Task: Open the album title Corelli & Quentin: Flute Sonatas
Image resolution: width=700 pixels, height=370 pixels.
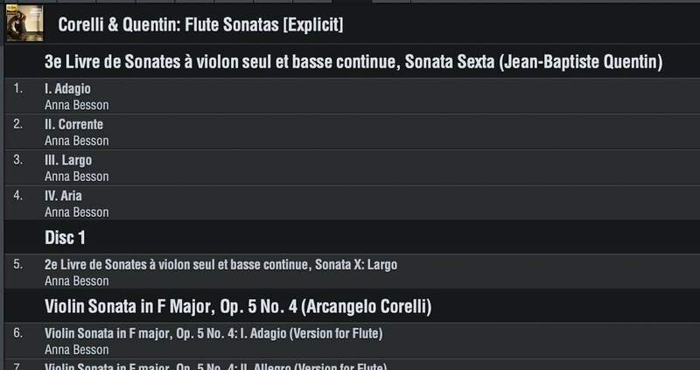Action: [200, 24]
